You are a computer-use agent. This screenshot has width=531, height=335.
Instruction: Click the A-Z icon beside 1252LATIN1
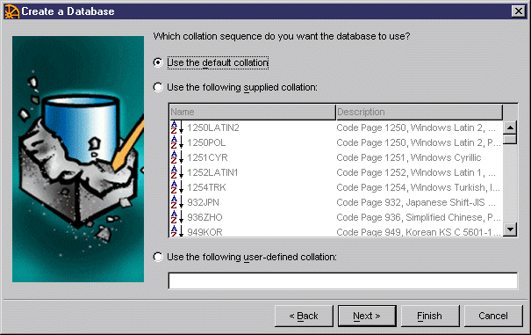coord(176,172)
